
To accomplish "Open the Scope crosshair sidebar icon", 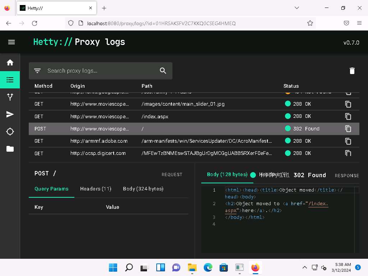I will coord(10,132).
